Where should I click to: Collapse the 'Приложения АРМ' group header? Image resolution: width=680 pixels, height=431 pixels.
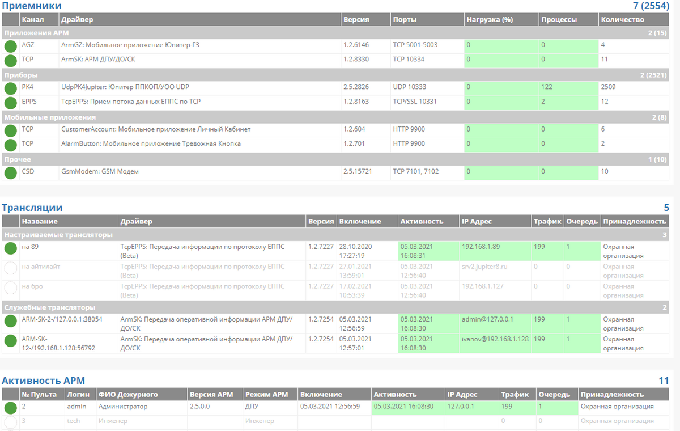point(36,33)
